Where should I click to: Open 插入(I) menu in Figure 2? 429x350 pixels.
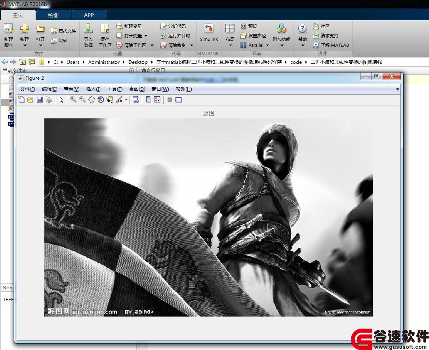click(x=93, y=89)
